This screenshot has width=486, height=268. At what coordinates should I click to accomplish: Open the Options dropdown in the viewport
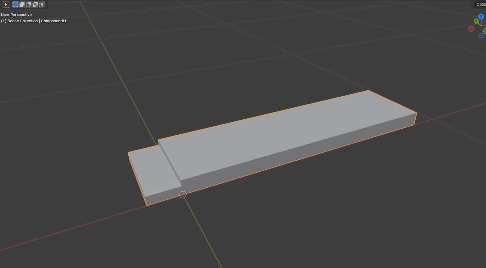[479, 4]
